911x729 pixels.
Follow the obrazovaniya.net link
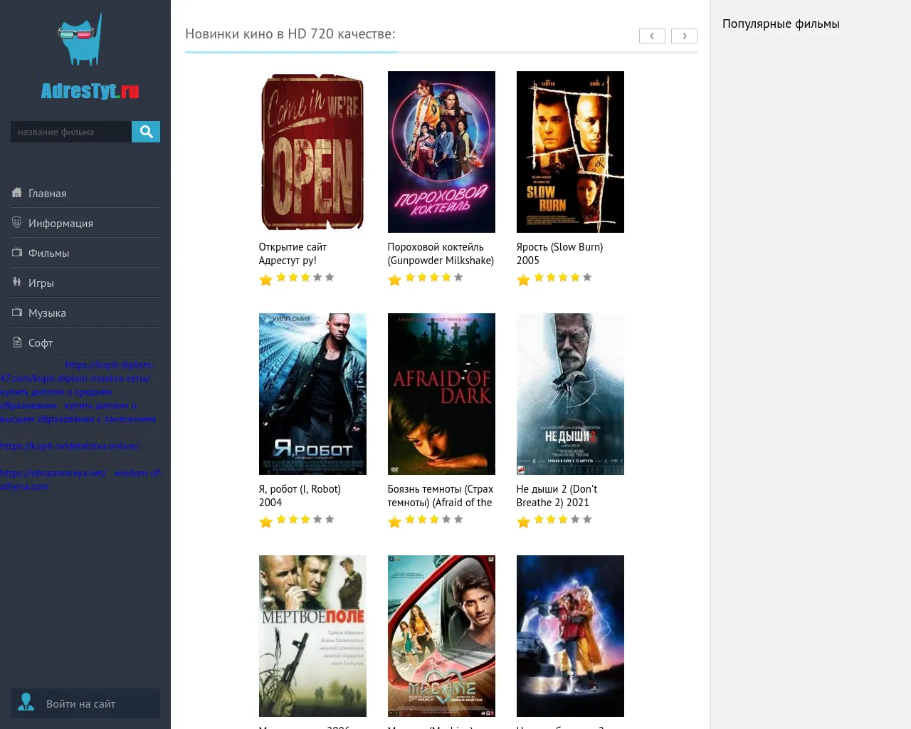[x=53, y=473]
